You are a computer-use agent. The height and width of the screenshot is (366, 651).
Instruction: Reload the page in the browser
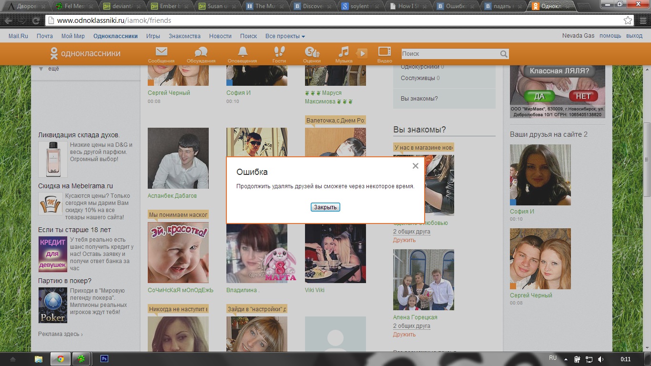pyautogui.click(x=36, y=20)
